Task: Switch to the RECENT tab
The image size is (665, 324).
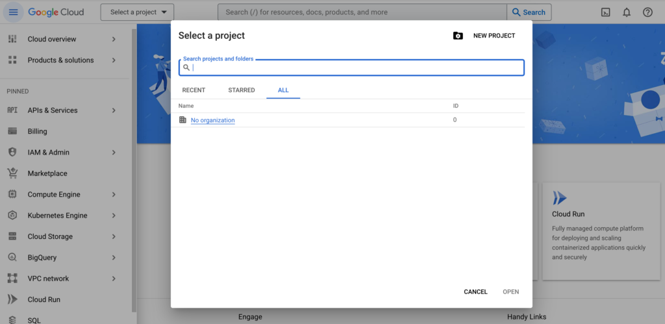Action: 194,90
